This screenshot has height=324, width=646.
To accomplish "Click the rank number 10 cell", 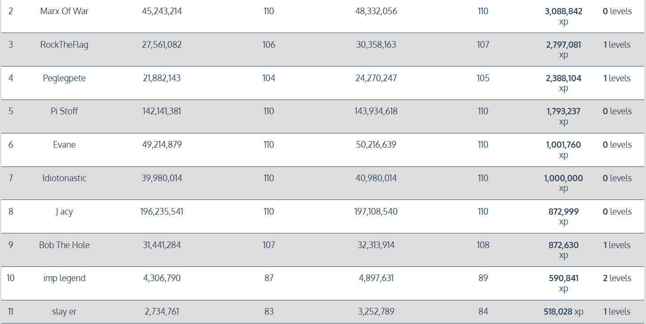I will click(11, 278).
